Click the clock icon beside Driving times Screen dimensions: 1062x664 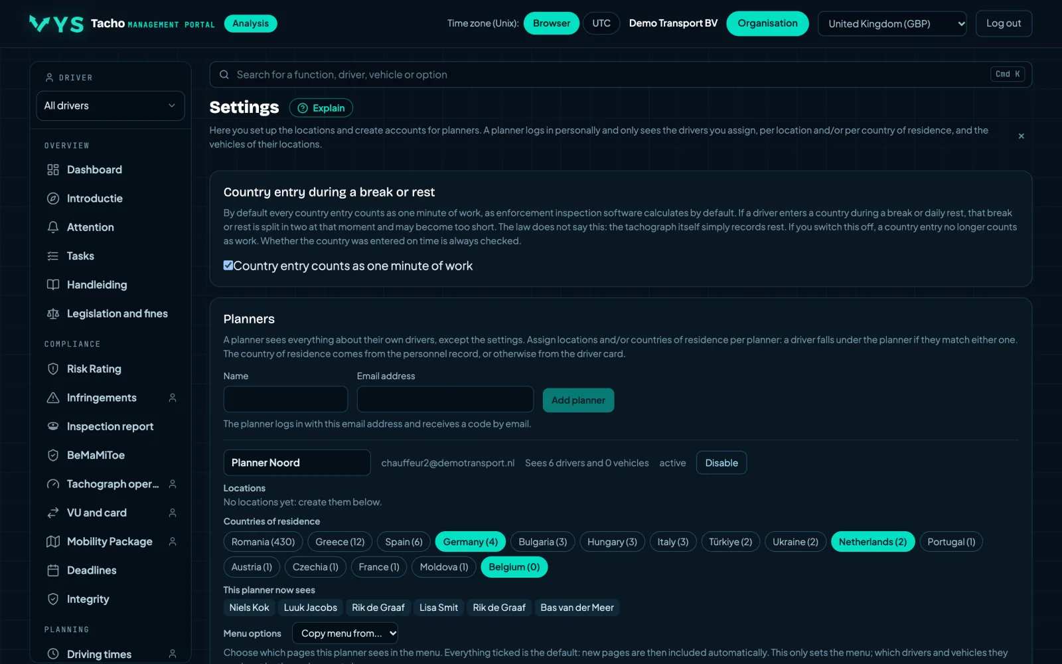[x=53, y=654]
